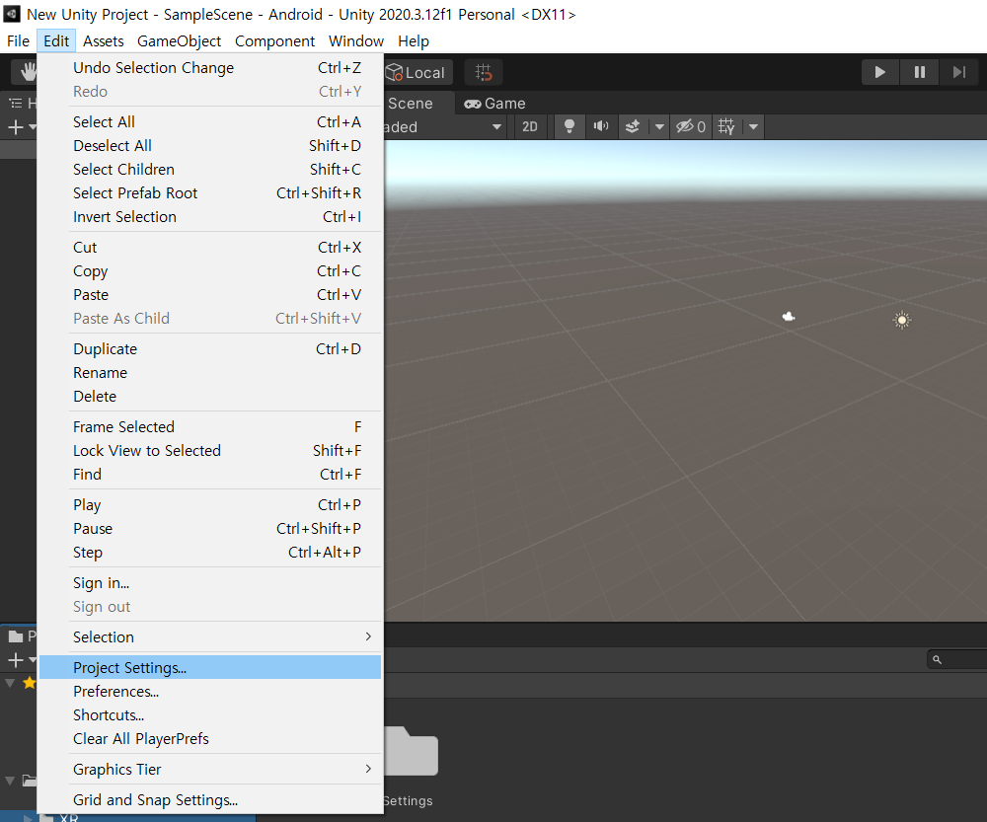Open Shortcuts...
This screenshot has height=822, width=987.
point(210,715)
